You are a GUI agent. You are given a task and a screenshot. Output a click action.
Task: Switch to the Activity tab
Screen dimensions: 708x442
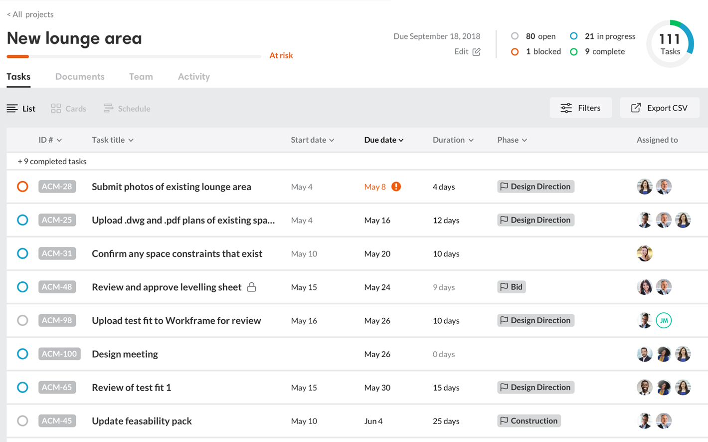(x=193, y=76)
